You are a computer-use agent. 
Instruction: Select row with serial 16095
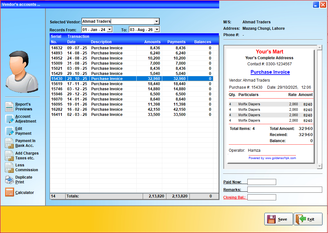tap(132, 104)
